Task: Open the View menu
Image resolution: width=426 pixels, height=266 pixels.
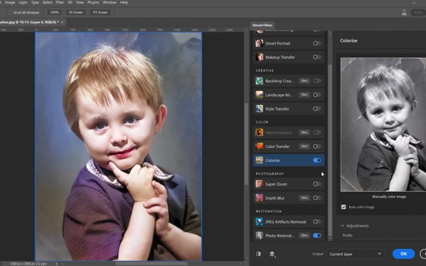Action: click(x=79, y=3)
